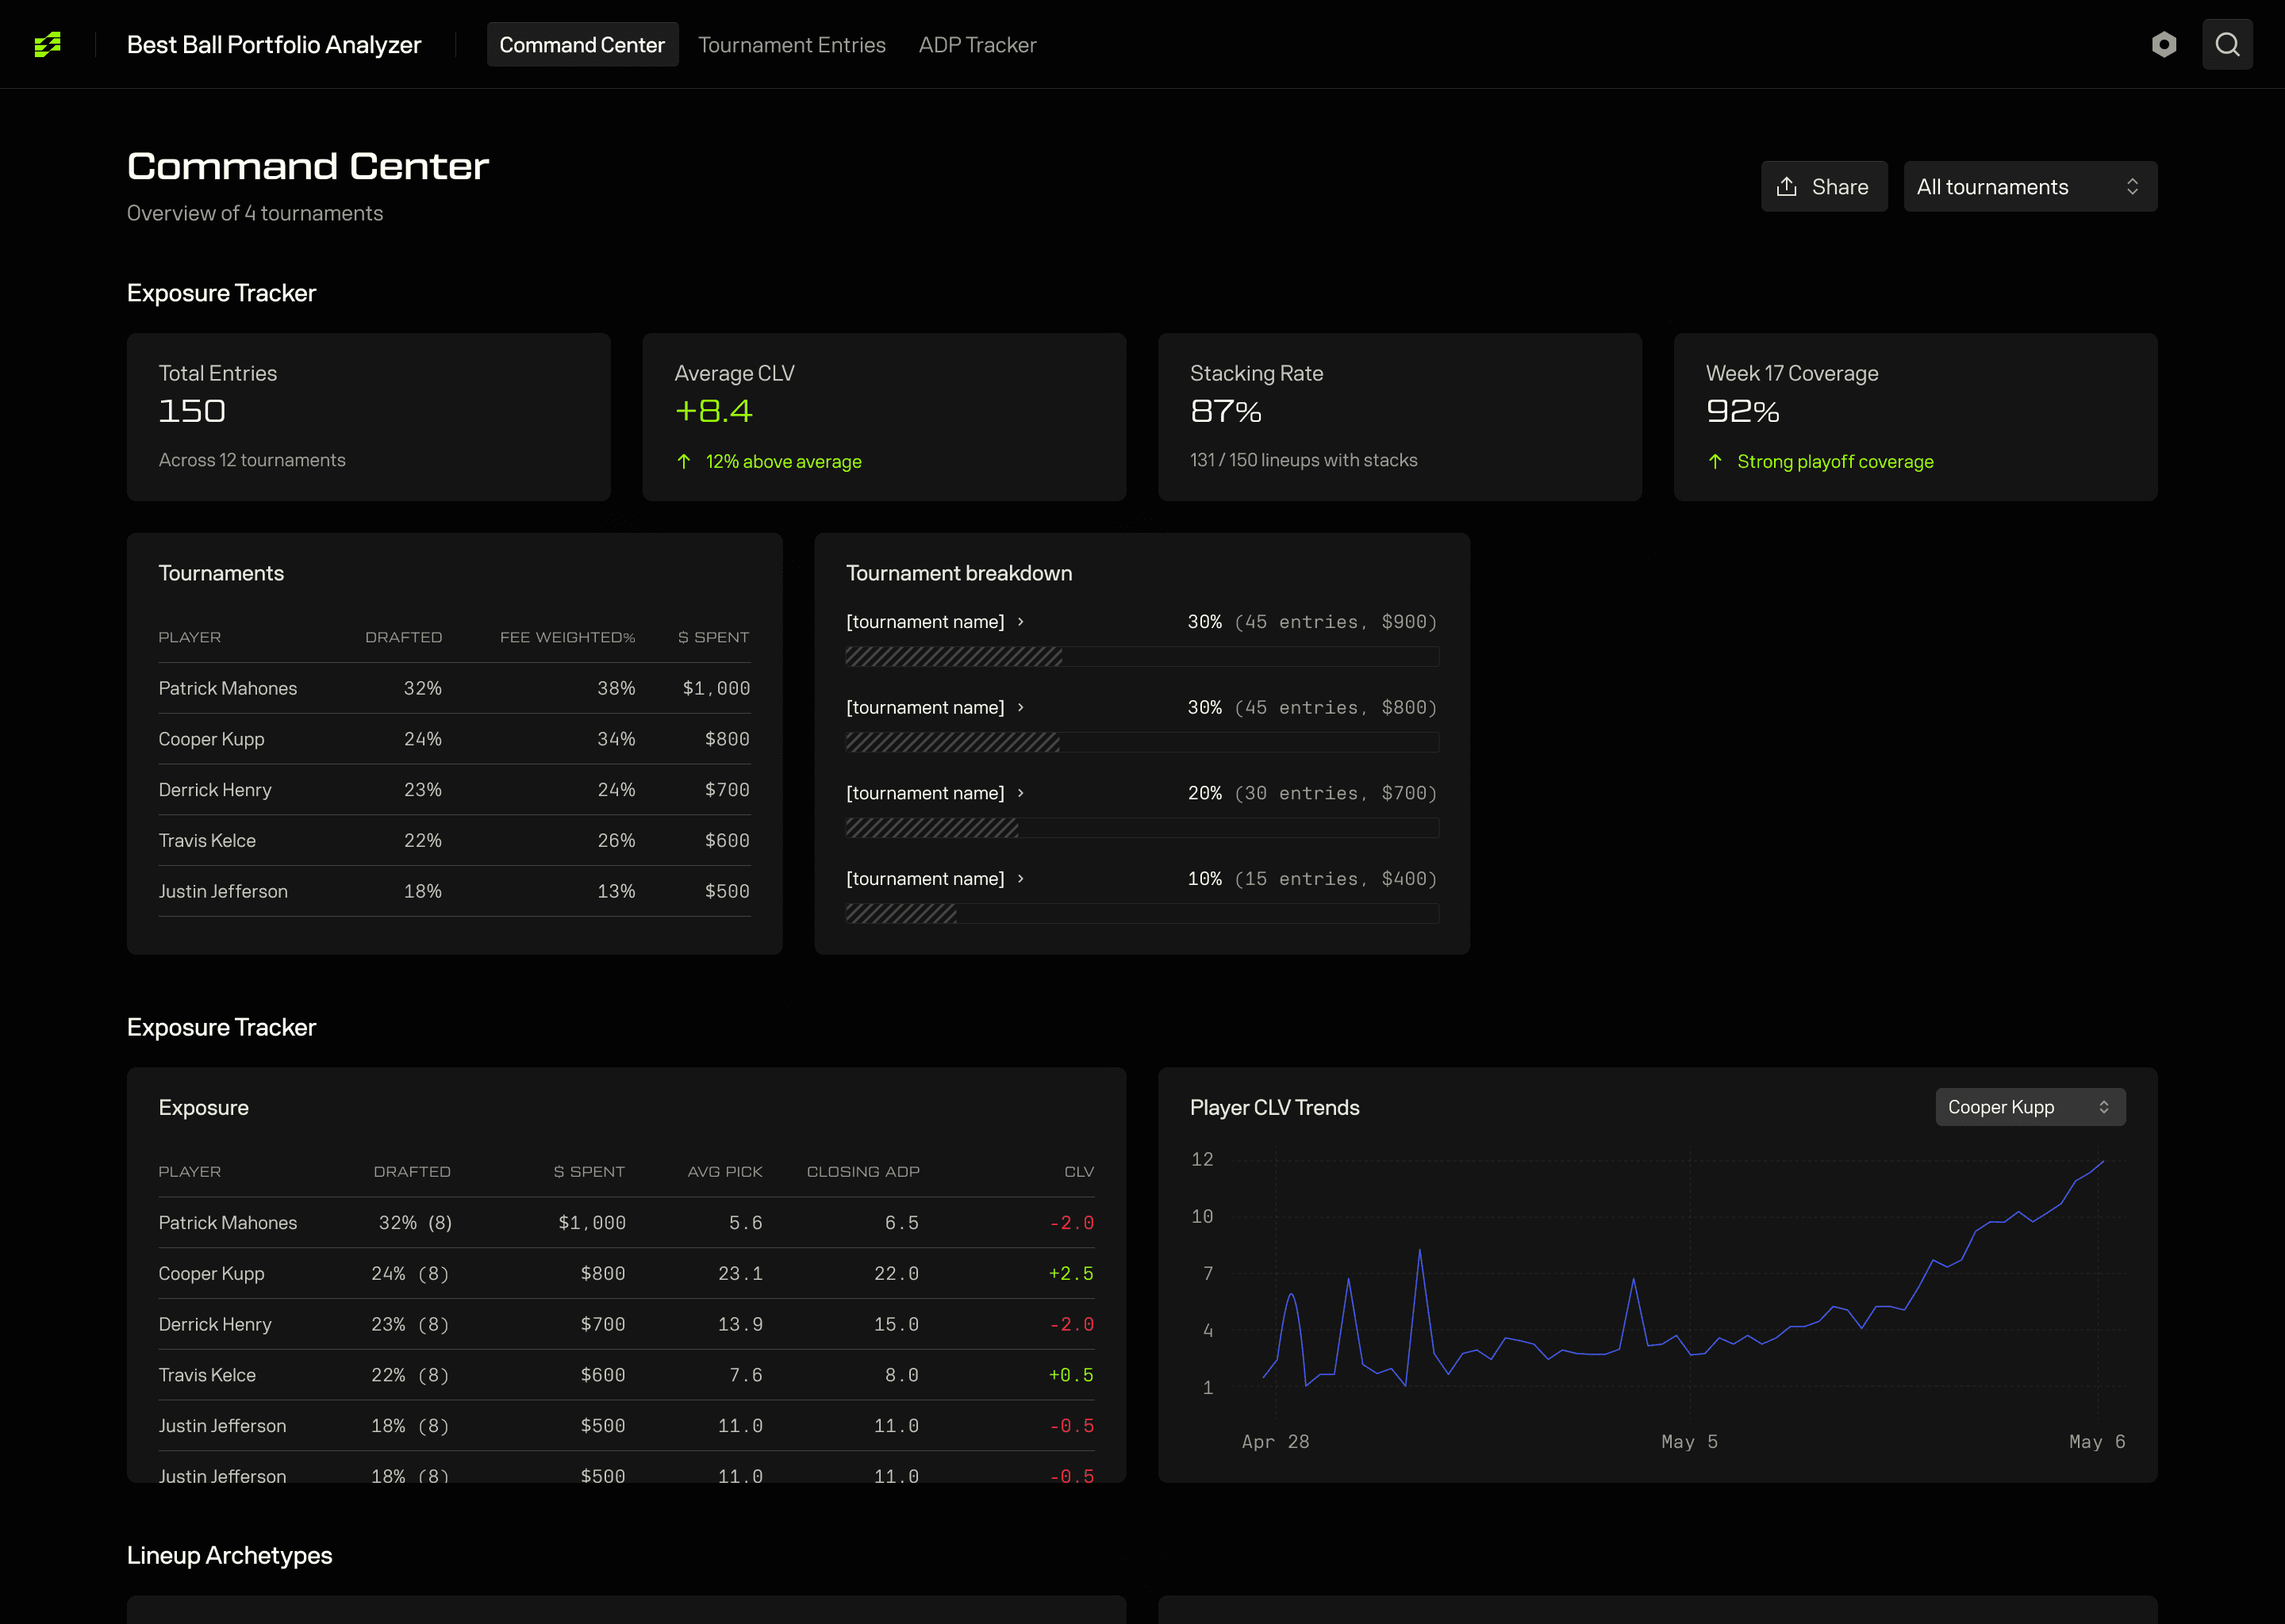Switch to Tournament Entries tab
Screen dimensions: 2285x1624
(791, 45)
